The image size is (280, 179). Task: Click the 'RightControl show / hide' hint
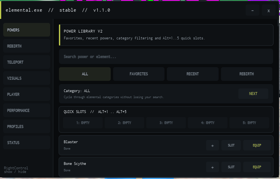(x=16, y=170)
